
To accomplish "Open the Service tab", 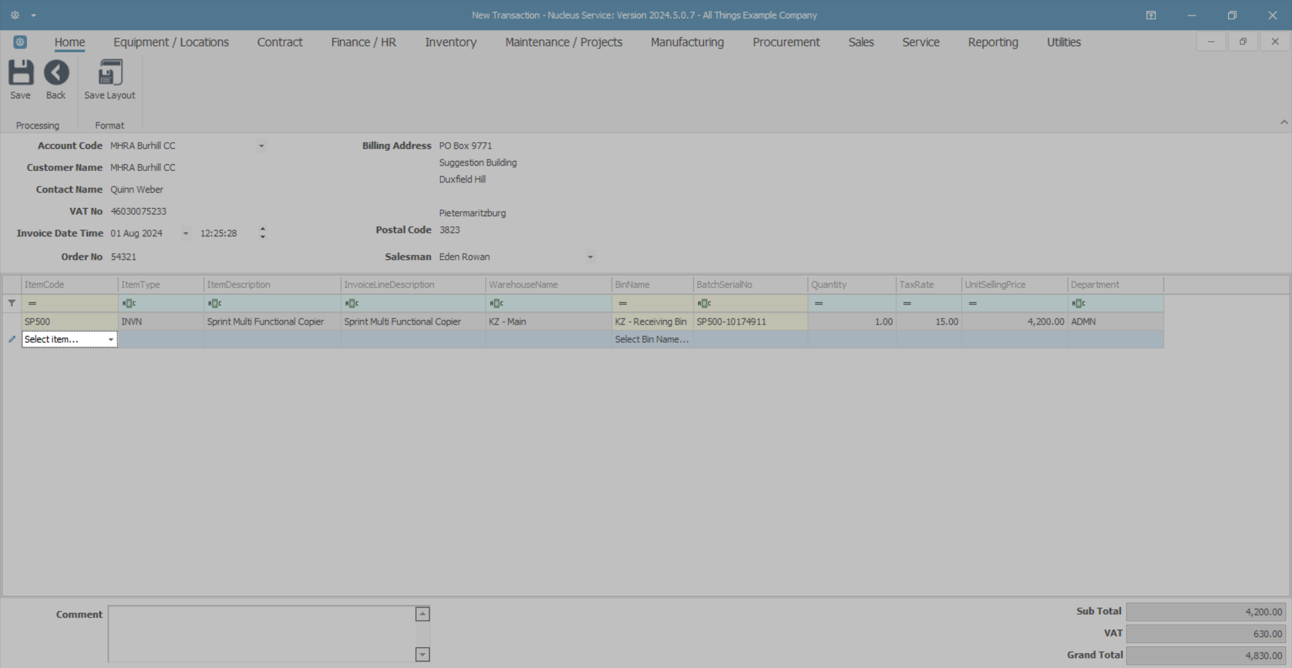I will coord(921,42).
